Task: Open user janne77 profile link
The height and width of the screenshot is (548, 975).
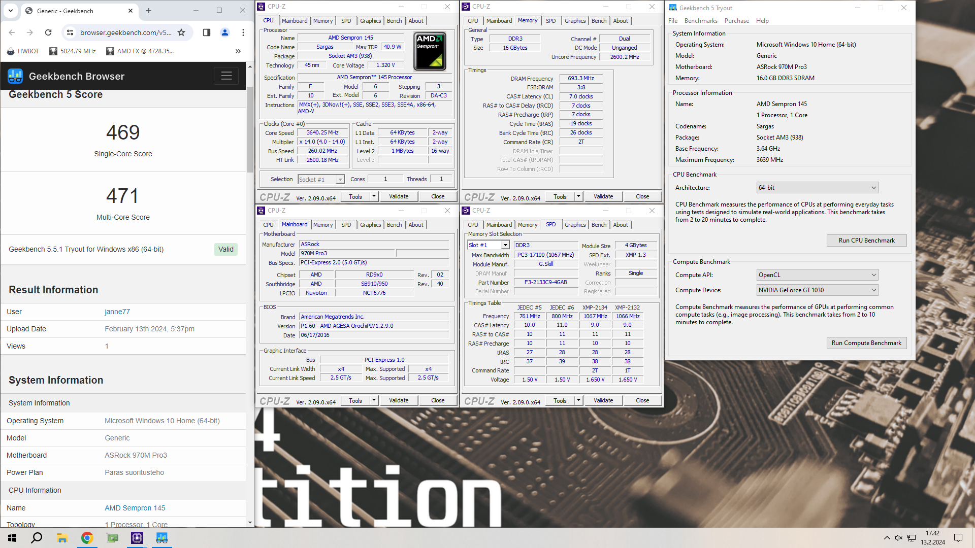Action: 117,312
